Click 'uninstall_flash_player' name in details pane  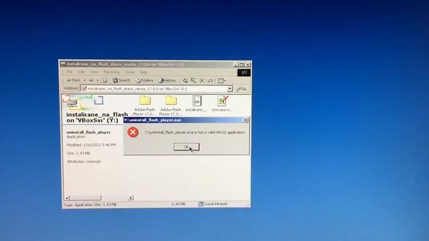(x=88, y=132)
